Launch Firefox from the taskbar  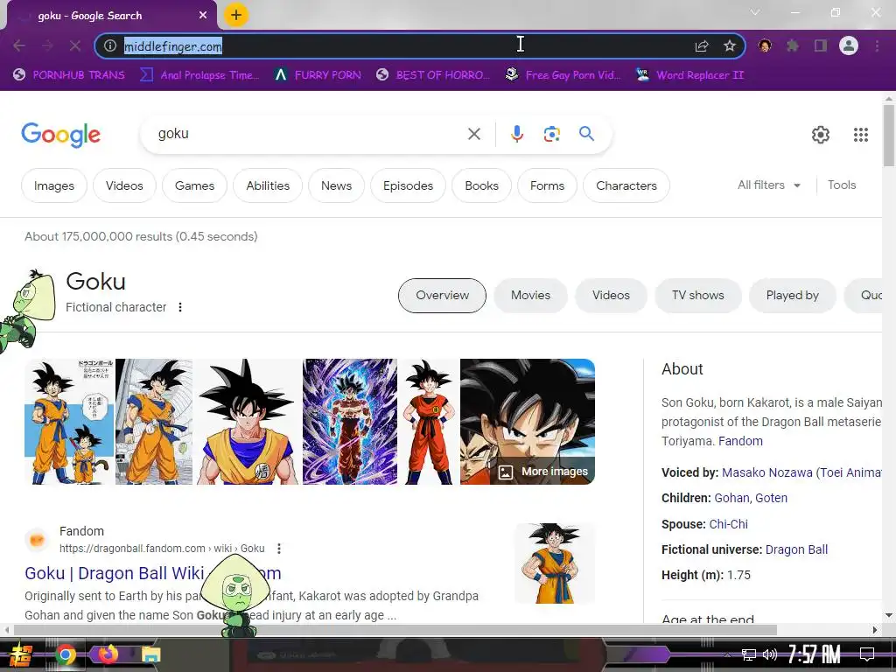[108, 653]
